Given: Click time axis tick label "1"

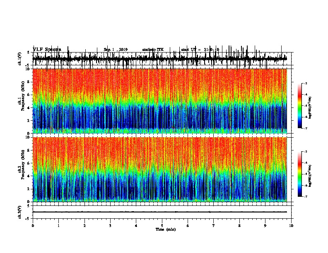Looking at the screenshot, I should click(x=58, y=226).
